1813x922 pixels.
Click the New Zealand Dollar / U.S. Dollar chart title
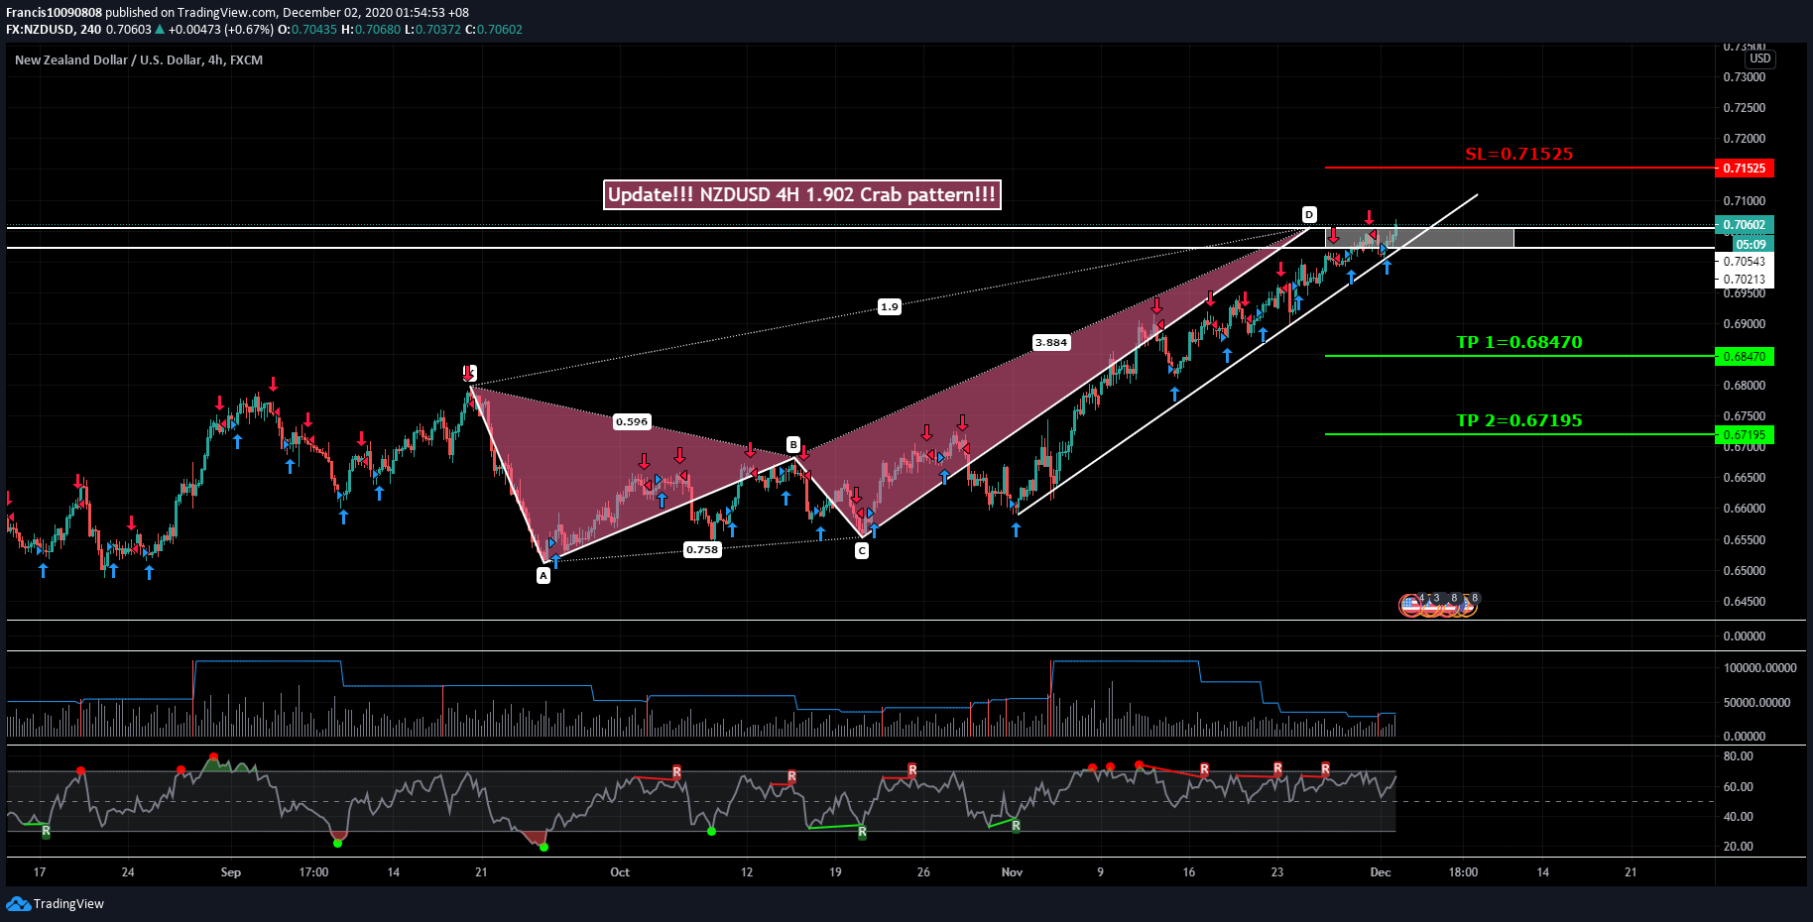click(x=139, y=59)
